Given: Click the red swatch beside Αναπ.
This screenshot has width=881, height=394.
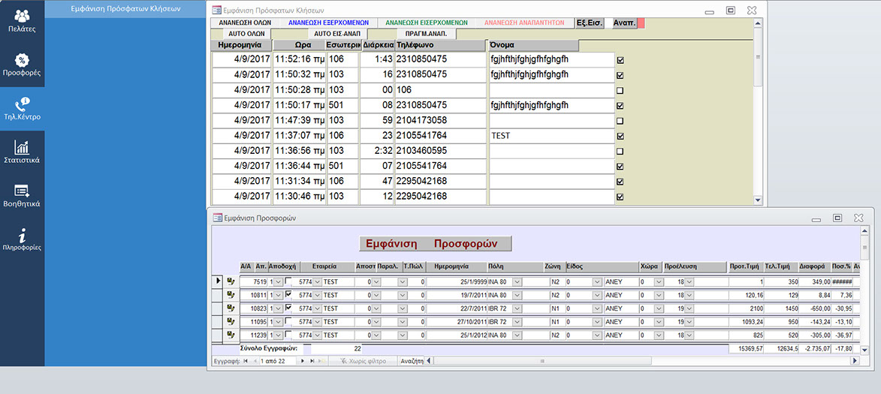Looking at the screenshot, I should coord(641,23).
